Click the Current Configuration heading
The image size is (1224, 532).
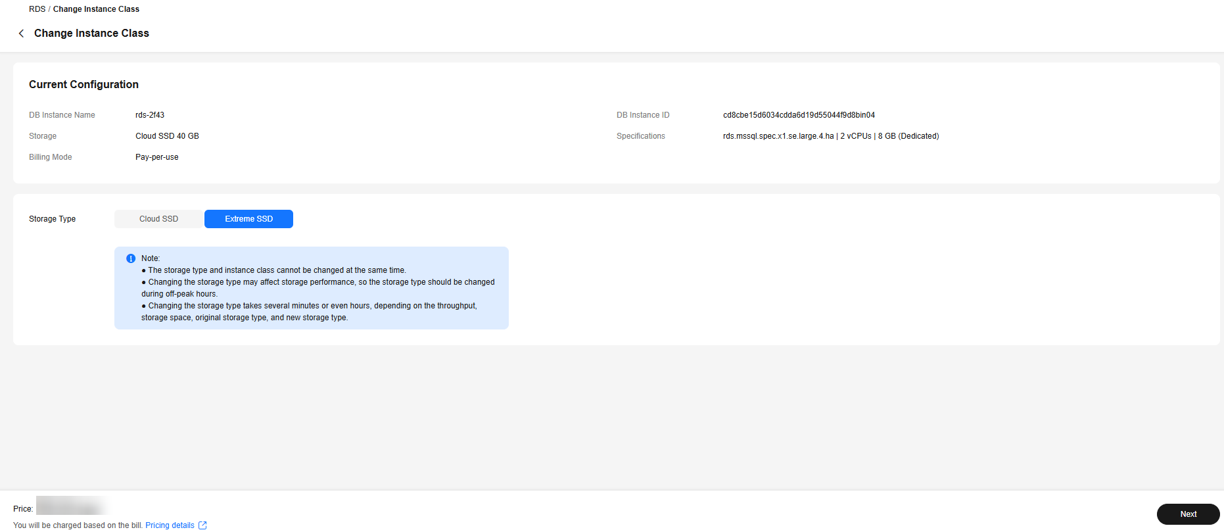[83, 84]
